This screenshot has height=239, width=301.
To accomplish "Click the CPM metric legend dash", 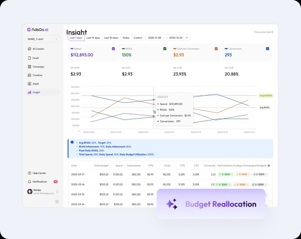I will click(72, 68).
